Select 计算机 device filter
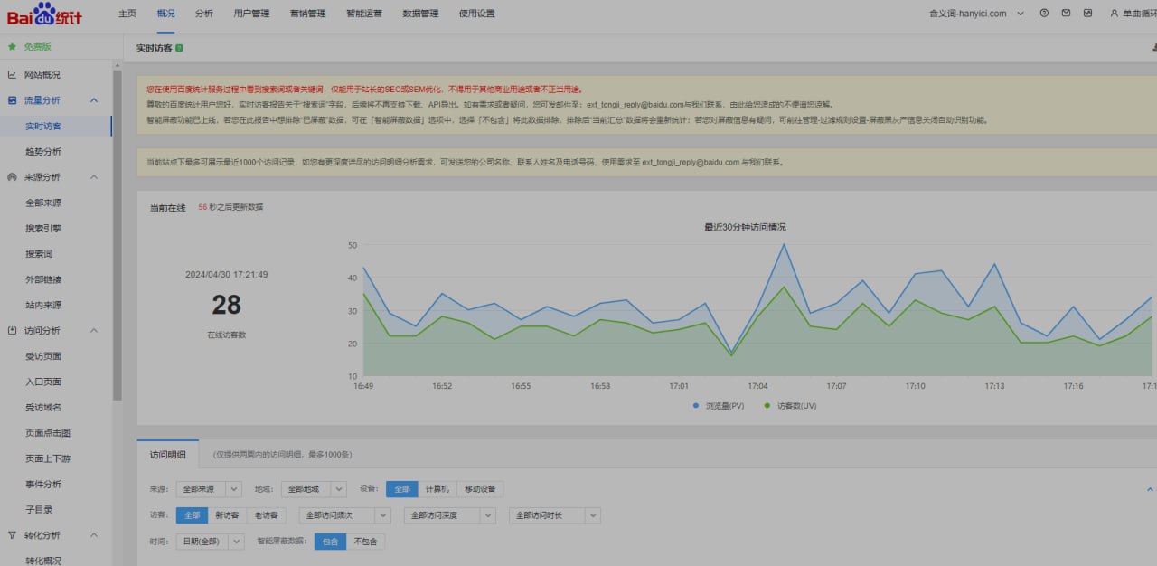 [437, 489]
